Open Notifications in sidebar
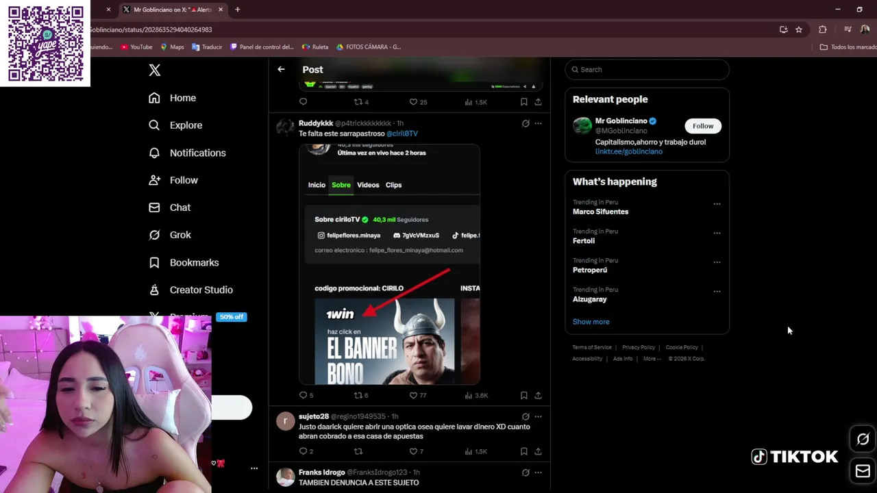Image resolution: width=877 pixels, height=493 pixels. coord(187,153)
